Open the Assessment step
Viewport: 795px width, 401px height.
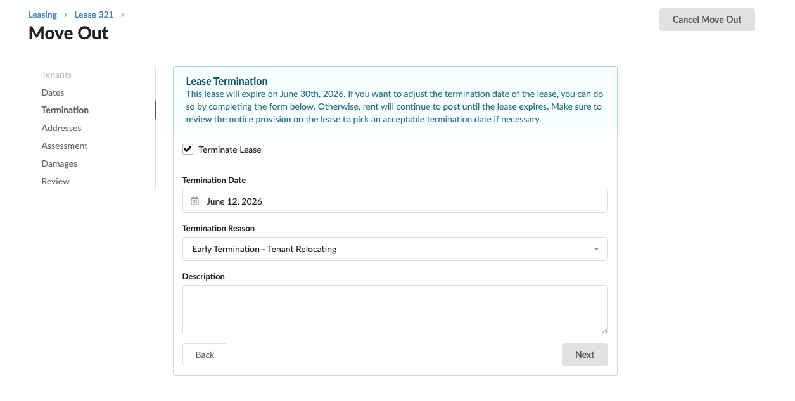click(x=65, y=146)
